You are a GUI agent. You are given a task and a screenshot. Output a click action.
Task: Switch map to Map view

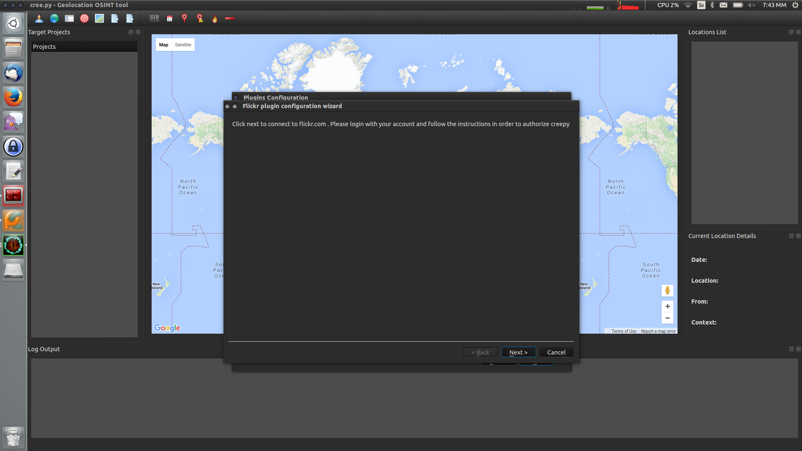click(x=164, y=45)
